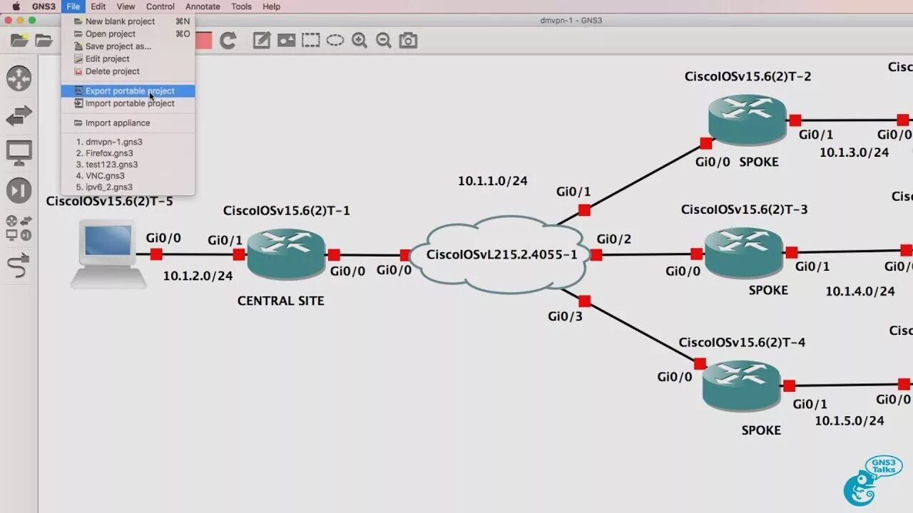
Task: Open the Help menu
Action: (272, 6)
